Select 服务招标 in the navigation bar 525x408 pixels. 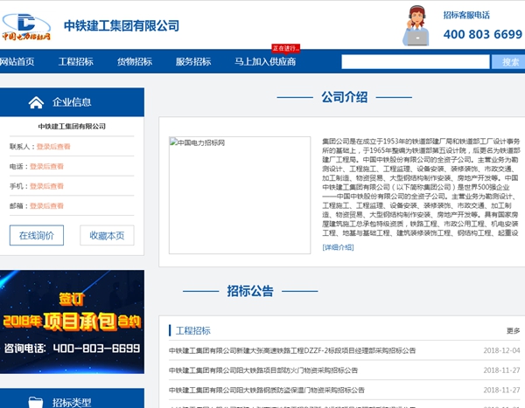coord(193,62)
